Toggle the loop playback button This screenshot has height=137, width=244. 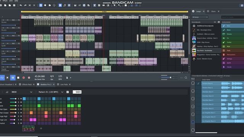(2, 78)
